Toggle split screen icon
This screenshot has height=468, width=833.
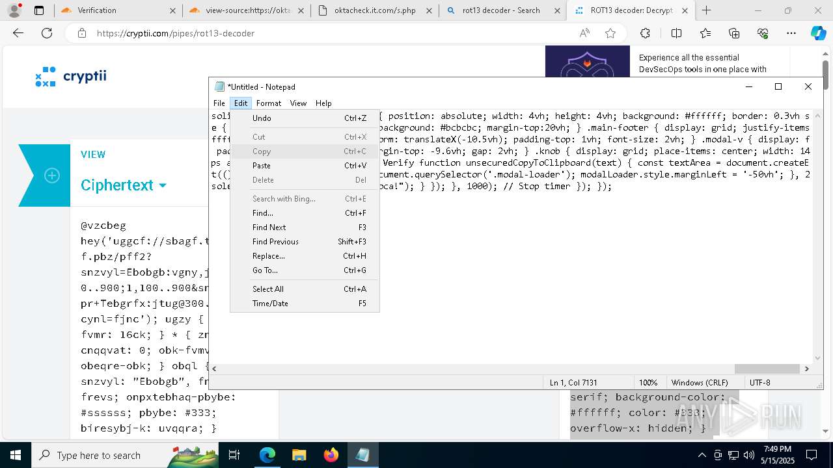point(676,33)
